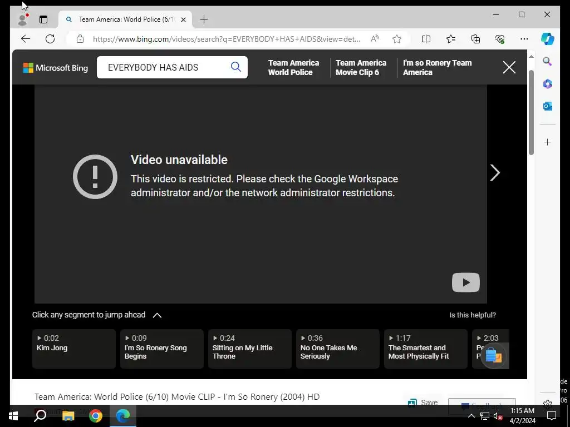
Task: Show hidden system tray icons
Action: [471, 416]
